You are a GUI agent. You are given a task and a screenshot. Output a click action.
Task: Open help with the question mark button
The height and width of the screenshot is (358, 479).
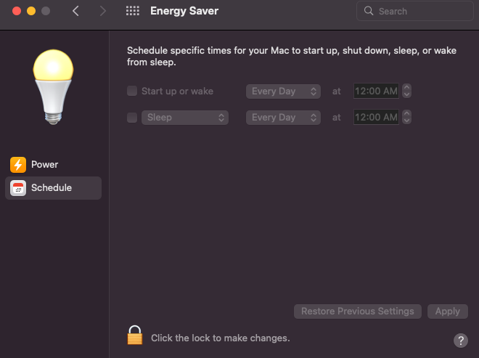coord(461,341)
